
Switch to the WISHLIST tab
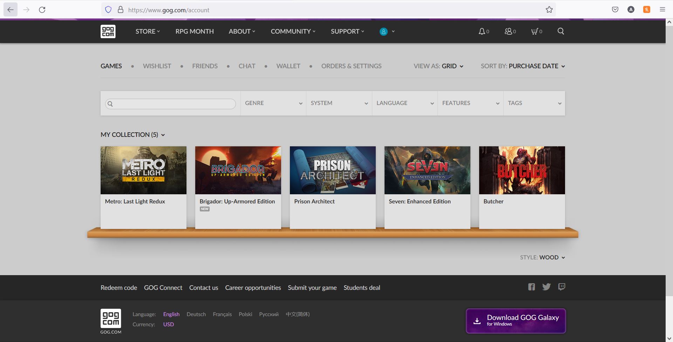coord(157,66)
